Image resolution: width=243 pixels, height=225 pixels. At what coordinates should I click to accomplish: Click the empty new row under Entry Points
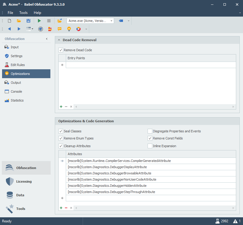pyautogui.click(x=151, y=65)
